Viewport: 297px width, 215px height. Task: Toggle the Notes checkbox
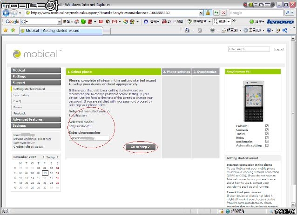pyautogui.click(x=267, y=137)
